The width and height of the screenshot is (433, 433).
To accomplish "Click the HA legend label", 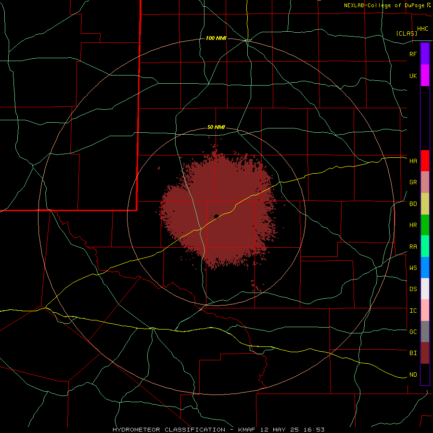I will tap(413, 161).
